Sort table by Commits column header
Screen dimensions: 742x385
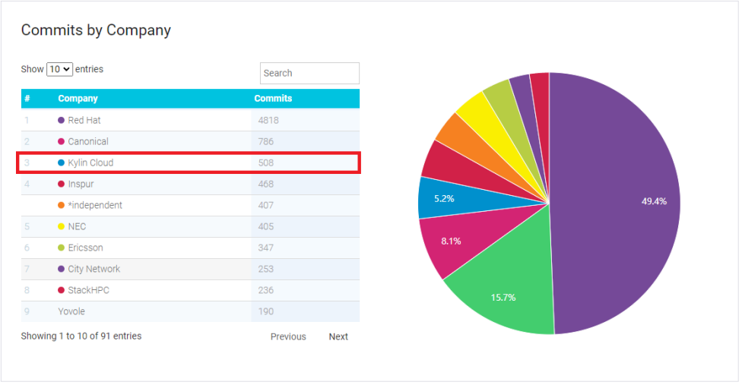pyautogui.click(x=273, y=99)
